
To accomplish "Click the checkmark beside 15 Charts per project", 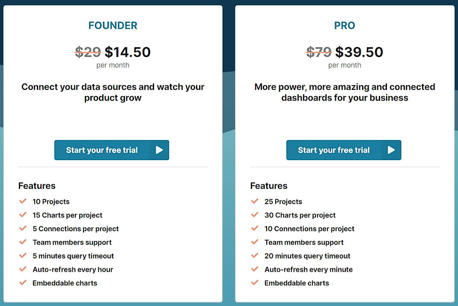I will [x=23, y=215].
